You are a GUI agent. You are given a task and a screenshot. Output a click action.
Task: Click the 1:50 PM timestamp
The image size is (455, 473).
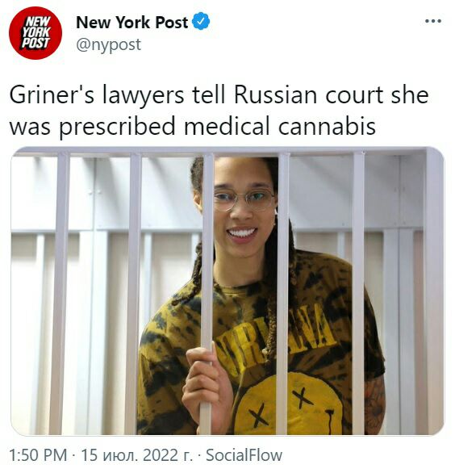[x=38, y=455]
